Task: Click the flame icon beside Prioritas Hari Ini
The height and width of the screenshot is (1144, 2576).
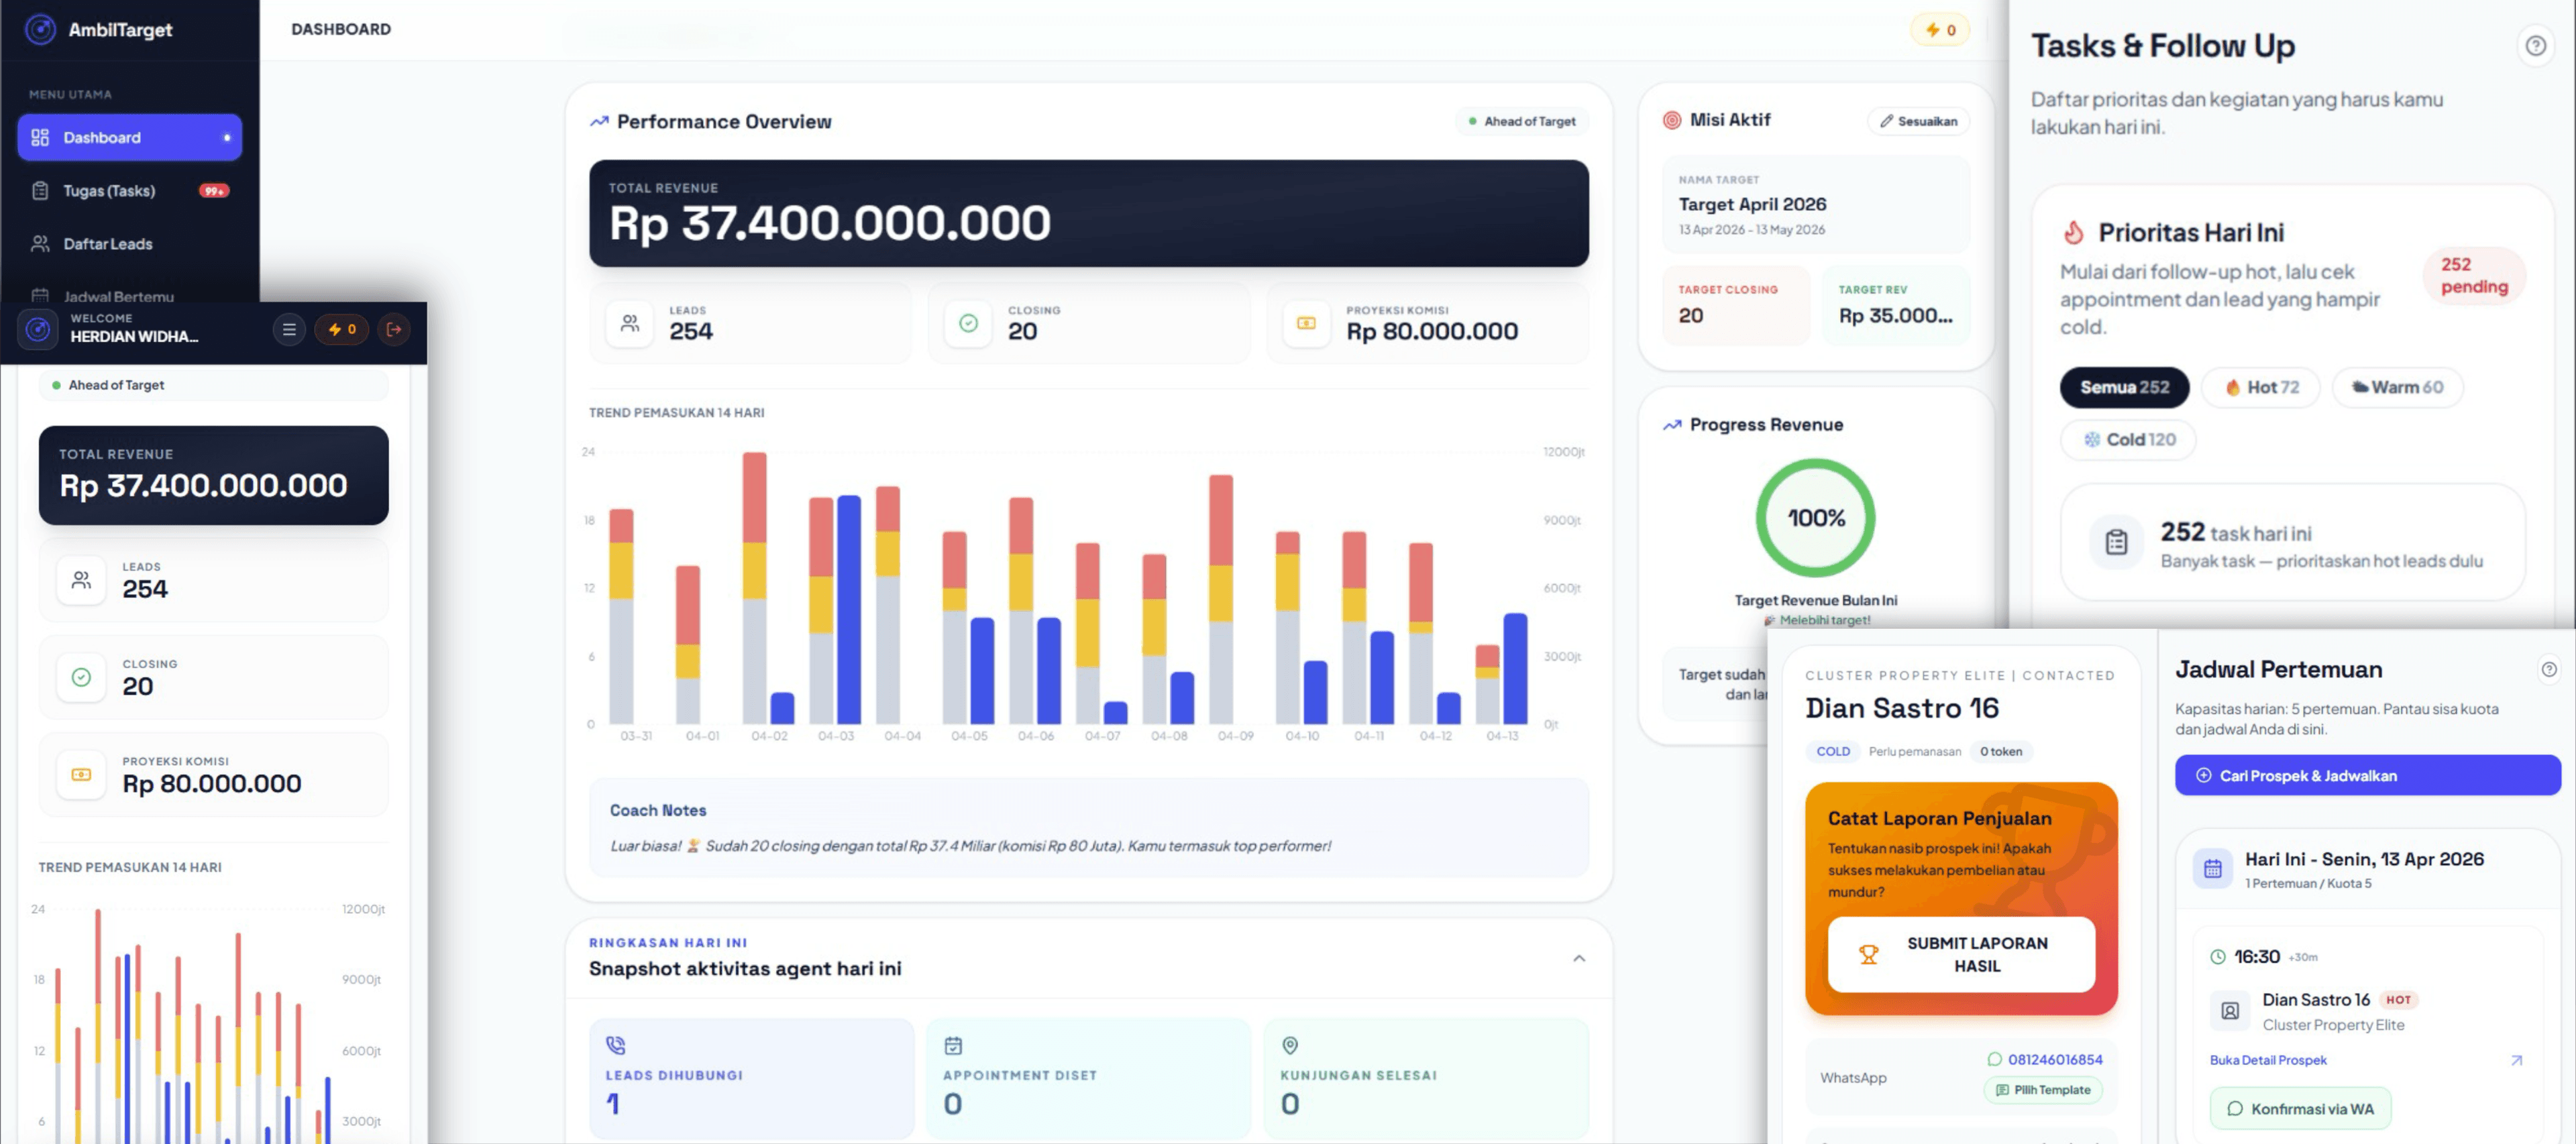Action: 2074,232
